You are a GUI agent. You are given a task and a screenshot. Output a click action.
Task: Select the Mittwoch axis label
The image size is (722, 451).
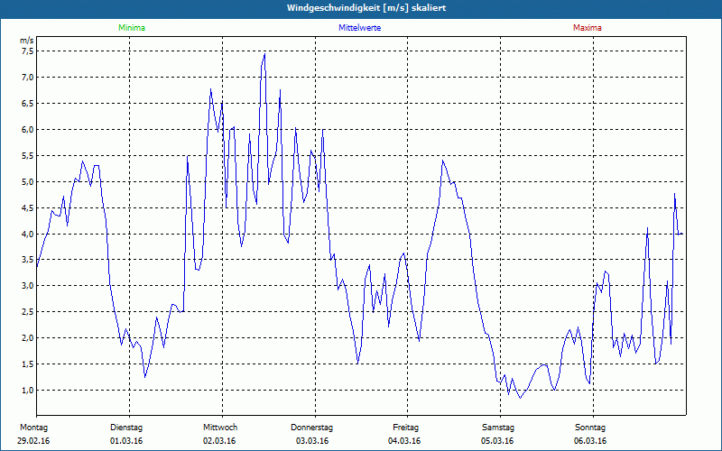click(x=220, y=428)
